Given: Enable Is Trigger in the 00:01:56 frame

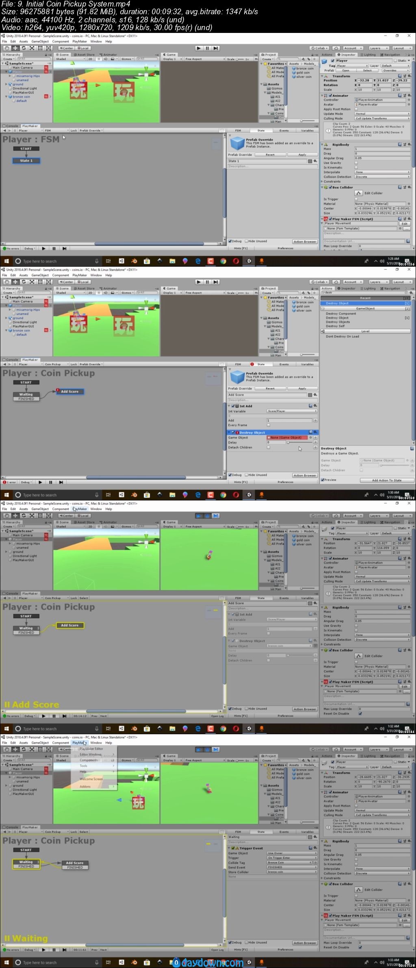Looking at the screenshot, I should pos(356,199).
